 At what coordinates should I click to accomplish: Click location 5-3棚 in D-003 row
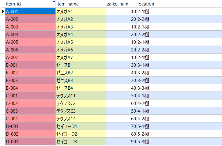coord(179,141)
